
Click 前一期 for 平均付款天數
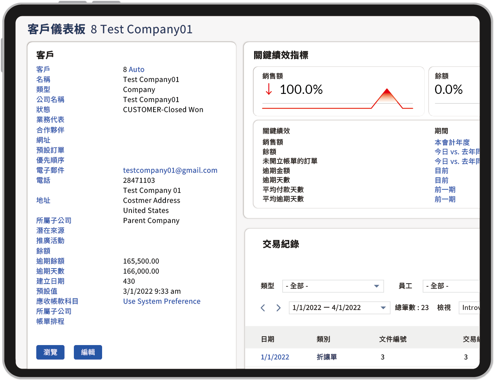point(445,190)
